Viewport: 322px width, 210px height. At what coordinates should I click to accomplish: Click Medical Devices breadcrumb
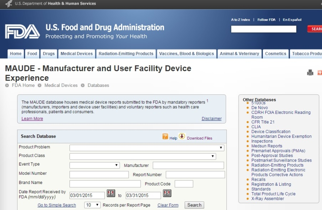(x=61, y=85)
